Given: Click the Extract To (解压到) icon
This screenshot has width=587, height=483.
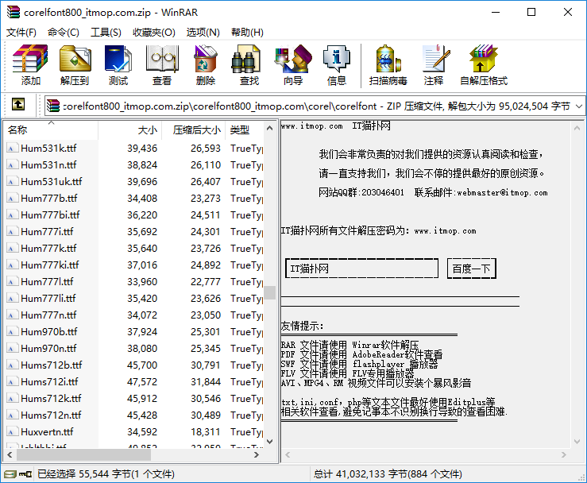Looking at the screenshot, I should pyautogui.click(x=75, y=59).
